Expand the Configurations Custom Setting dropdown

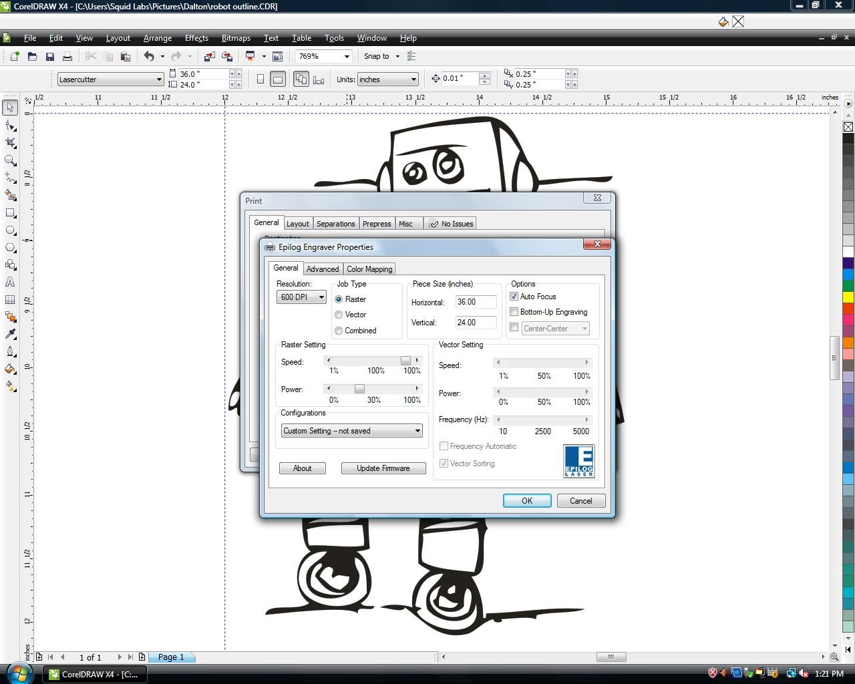(x=352, y=431)
